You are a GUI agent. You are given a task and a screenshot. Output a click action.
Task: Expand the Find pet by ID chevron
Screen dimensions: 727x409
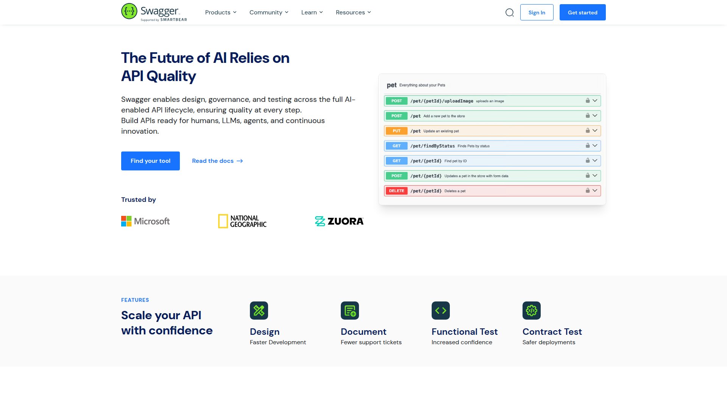(x=595, y=161)
